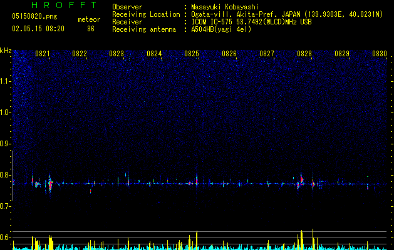The width and height of the screenshot is (394, 250).
Task: Click the 0827 time marker
Action: coord(267,53)
